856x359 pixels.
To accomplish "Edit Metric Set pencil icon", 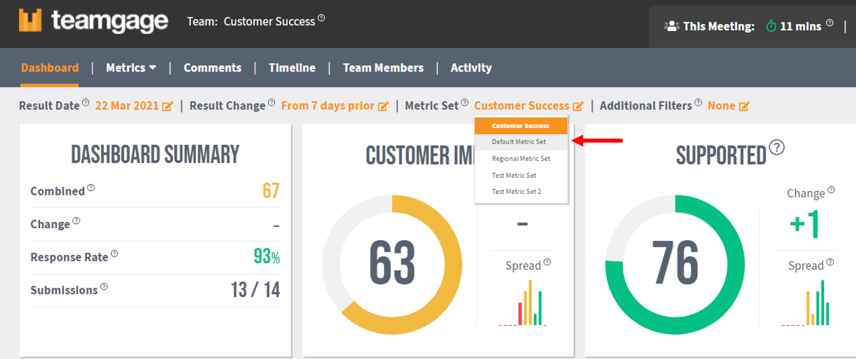I will [578, 106].
